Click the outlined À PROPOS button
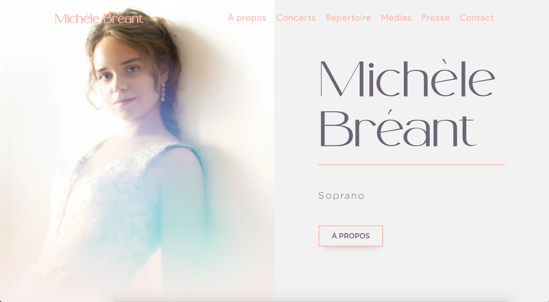The height and width of the screenshot is (302, 549). click(x=351, y=236)
